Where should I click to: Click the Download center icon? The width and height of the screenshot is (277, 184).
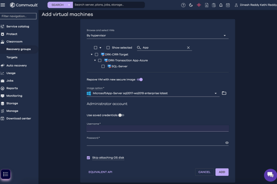(x=2, y=119)
